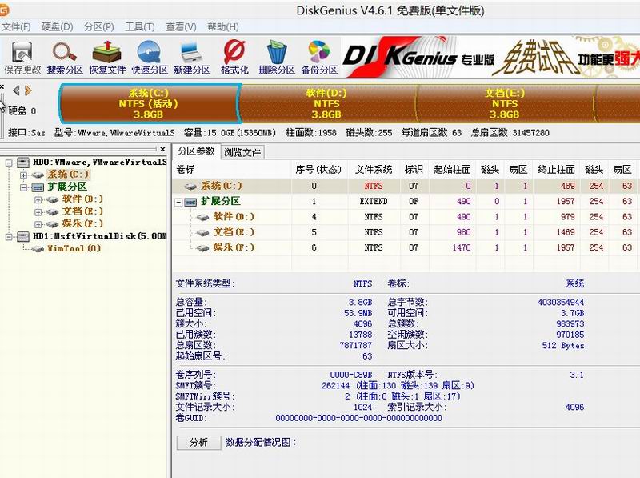Click the 删除分区 delete partition icon
This screenshot has width=640, height=478.
pyautogui.click(x=277, y=58)
